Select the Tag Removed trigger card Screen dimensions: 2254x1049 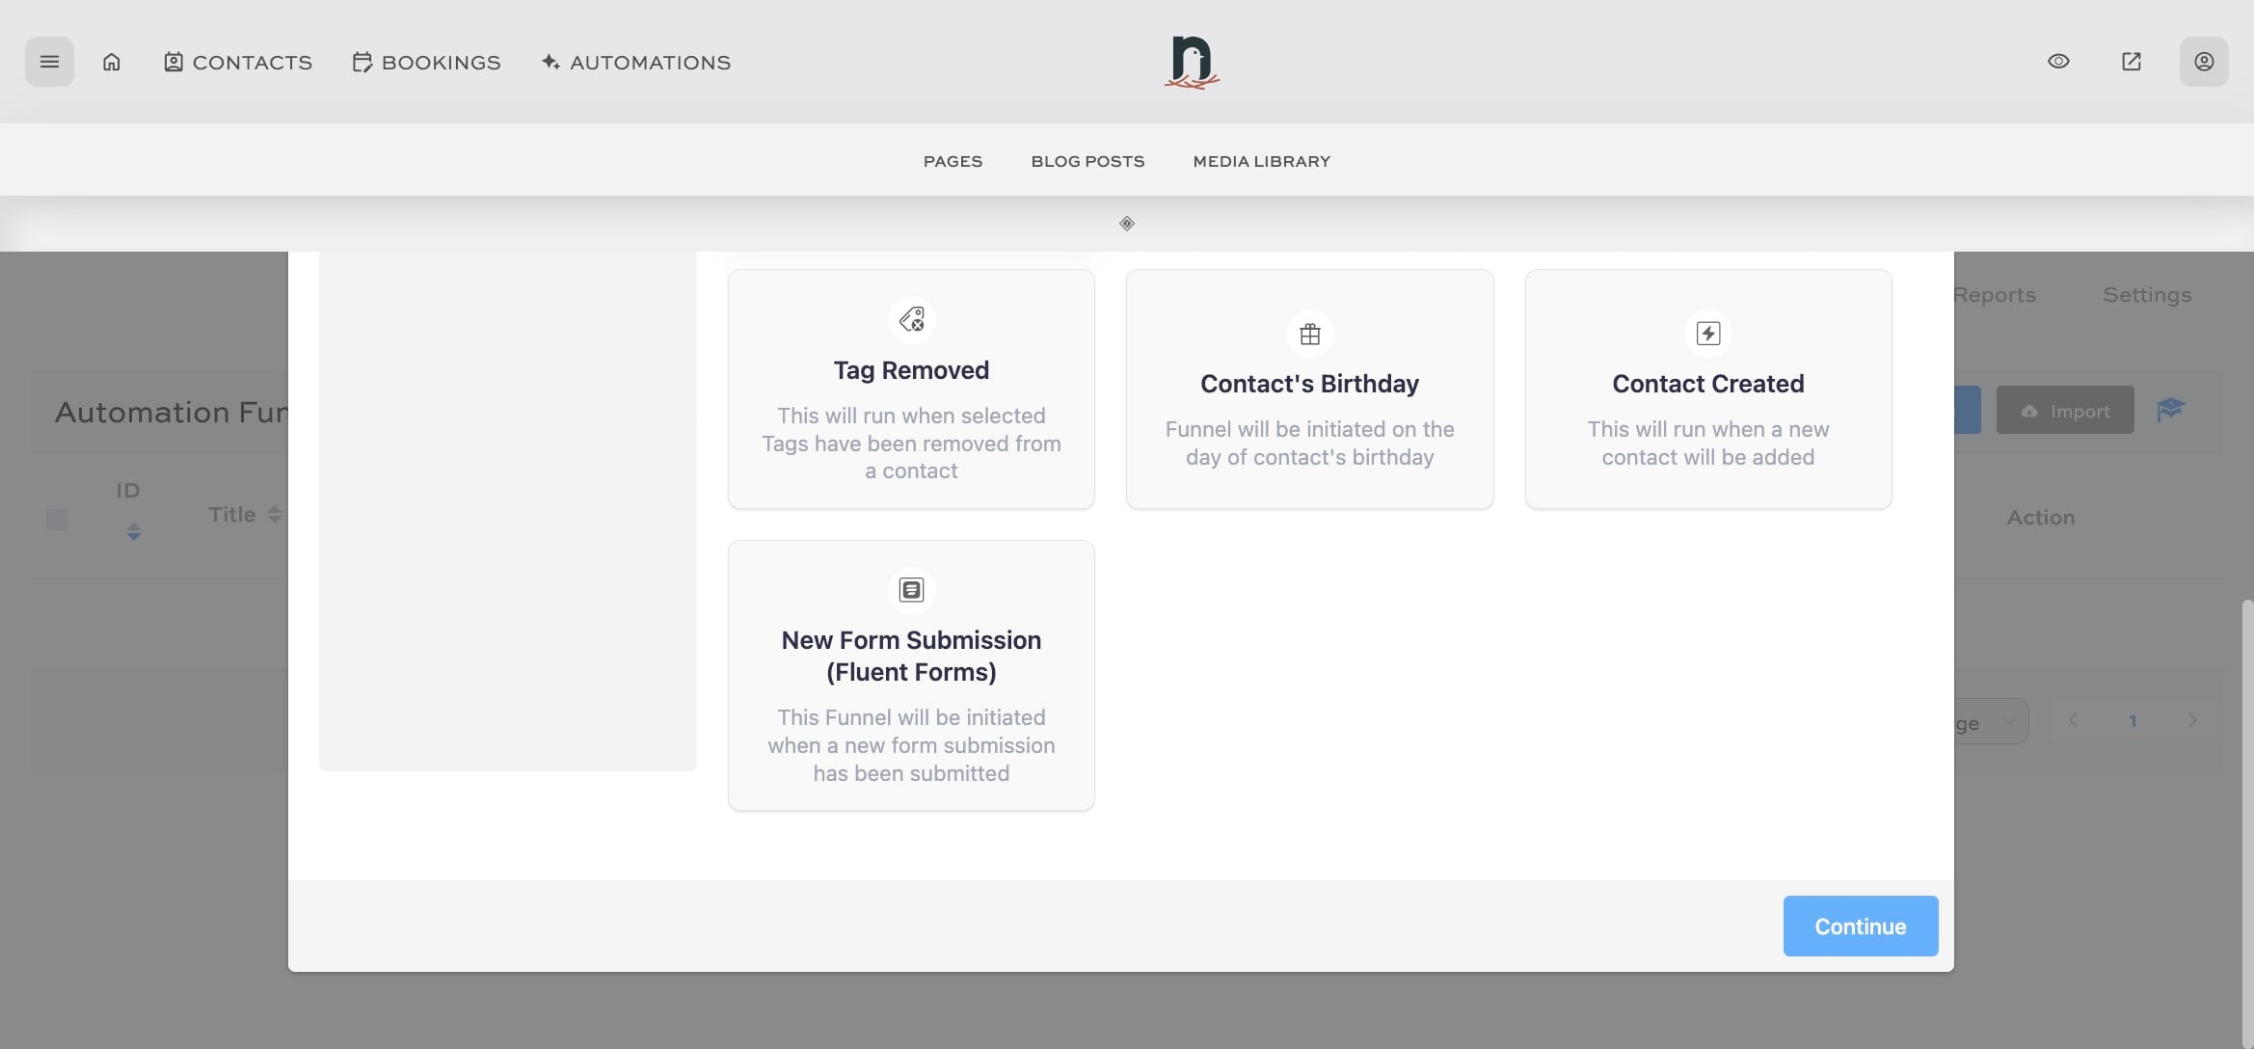point(911,389)
